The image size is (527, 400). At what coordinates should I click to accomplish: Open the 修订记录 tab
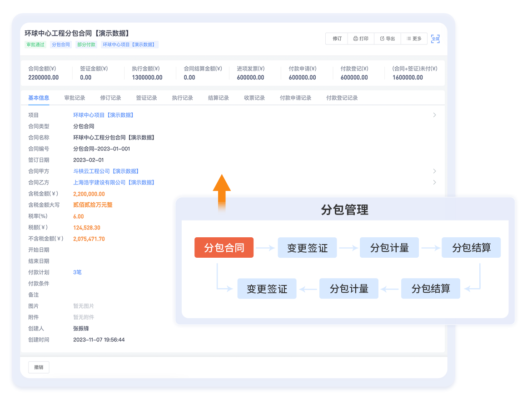point(110,98)
